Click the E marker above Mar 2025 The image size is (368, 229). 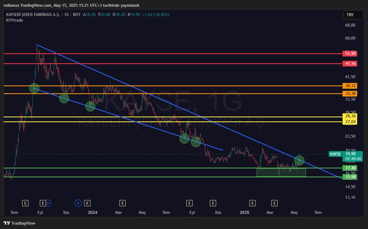click(274, 203)
